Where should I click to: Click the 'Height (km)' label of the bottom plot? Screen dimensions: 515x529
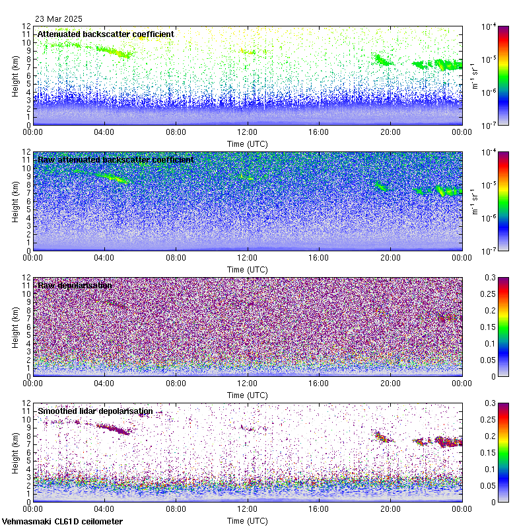pyautogui.click(x=15, y=452)
